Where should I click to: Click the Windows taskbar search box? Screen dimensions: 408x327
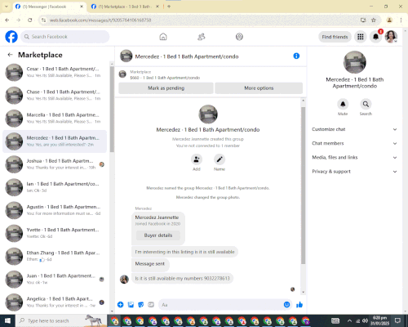coord(61,320)
